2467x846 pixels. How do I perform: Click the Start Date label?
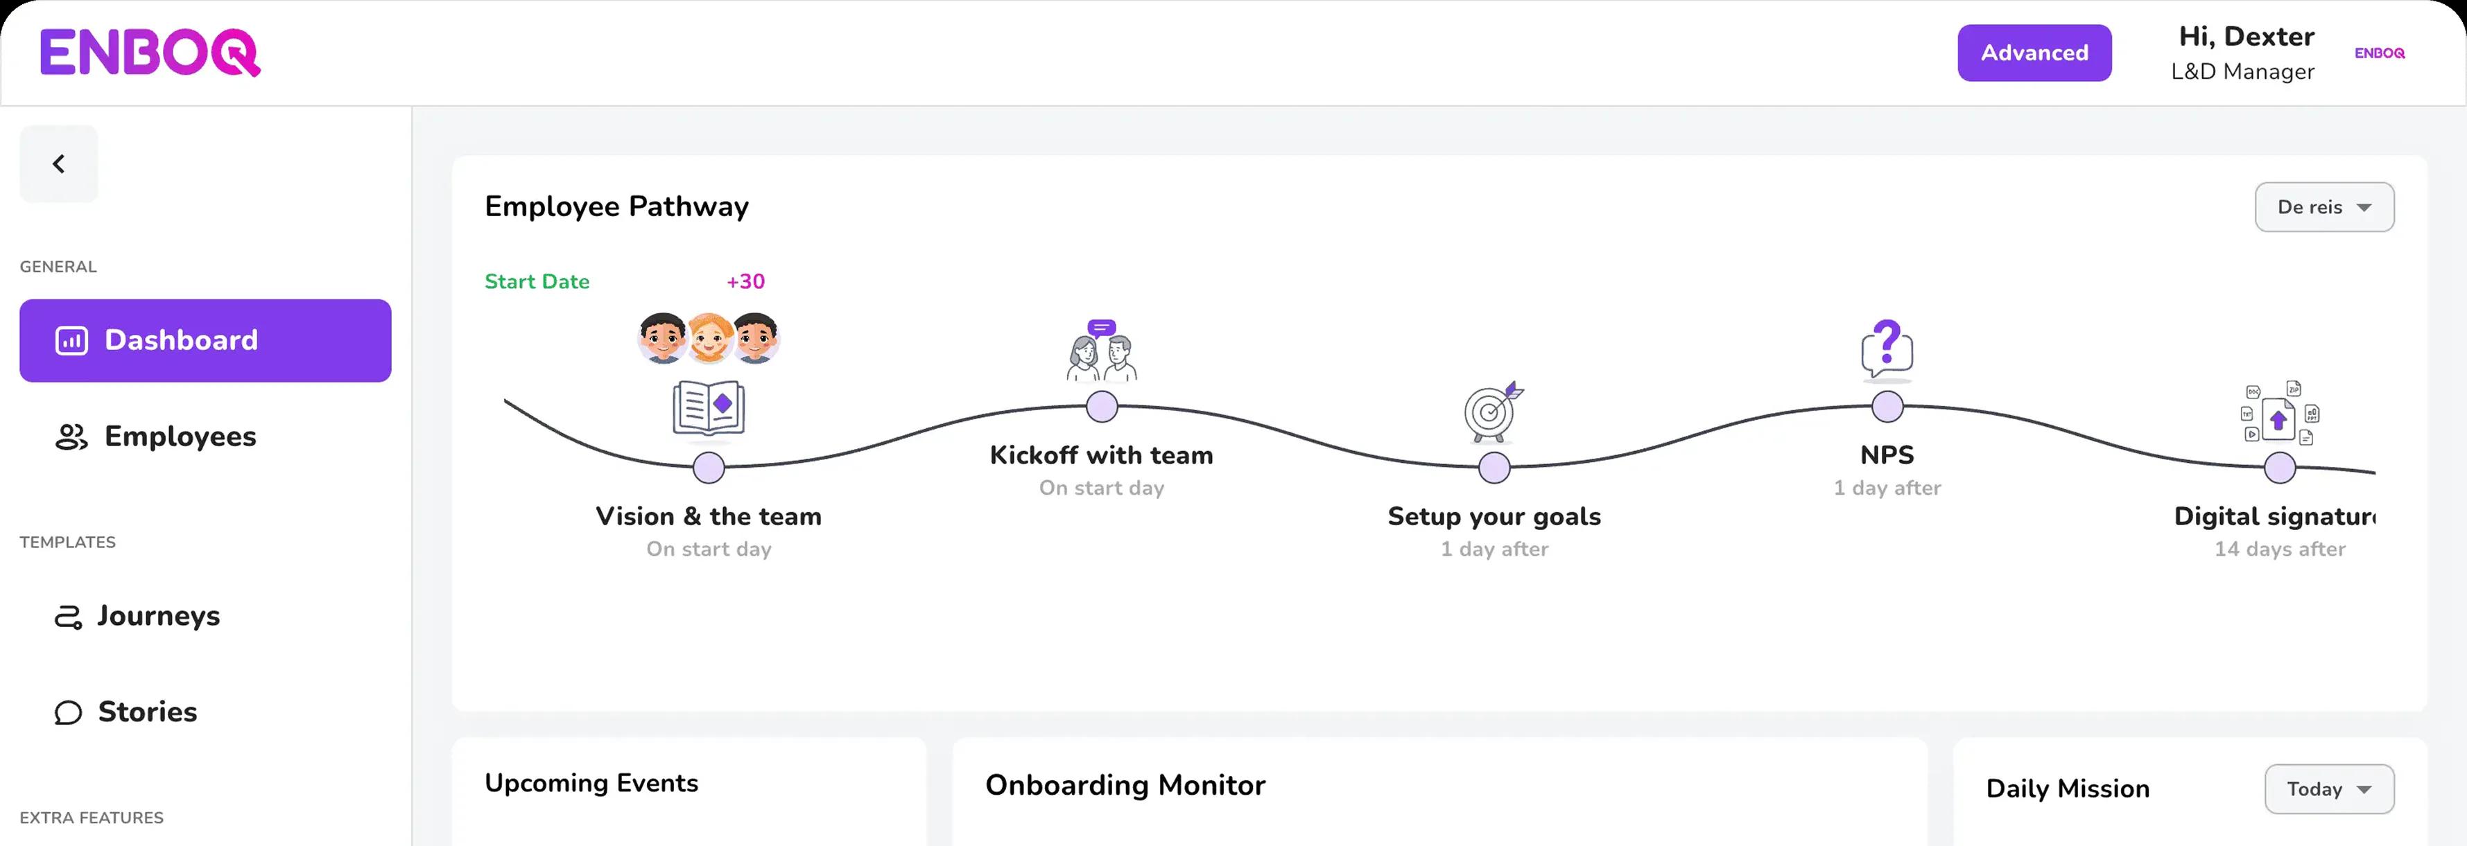pyautogui.click(x=536, y=281)
